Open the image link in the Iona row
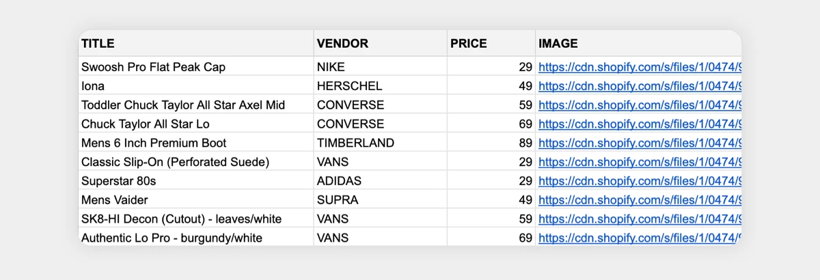 tap(640, 86)
